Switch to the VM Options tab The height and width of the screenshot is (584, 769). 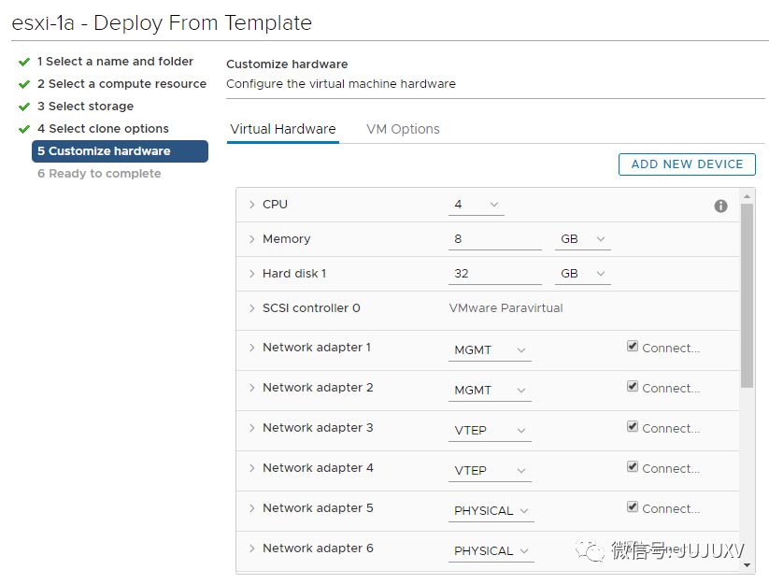point(403,129)
